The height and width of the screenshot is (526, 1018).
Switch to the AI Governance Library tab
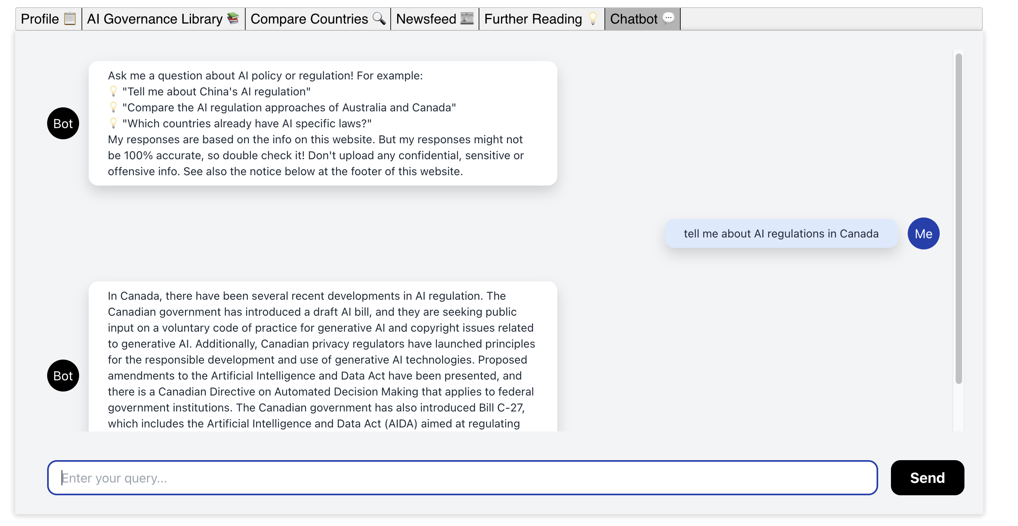[155, 19]
